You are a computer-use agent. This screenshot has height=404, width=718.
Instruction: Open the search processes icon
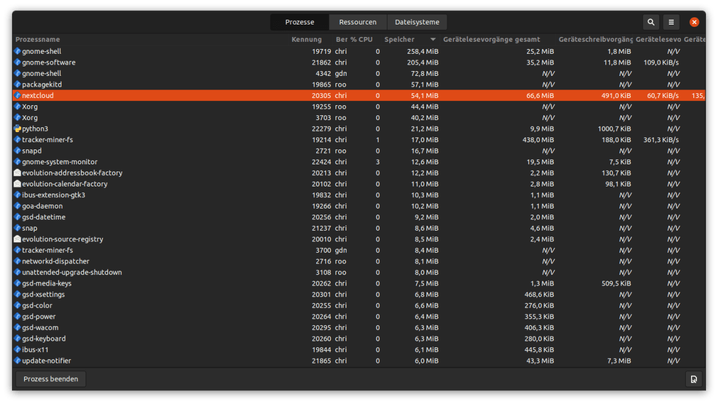pyautogui.click(x=651, y=22)
